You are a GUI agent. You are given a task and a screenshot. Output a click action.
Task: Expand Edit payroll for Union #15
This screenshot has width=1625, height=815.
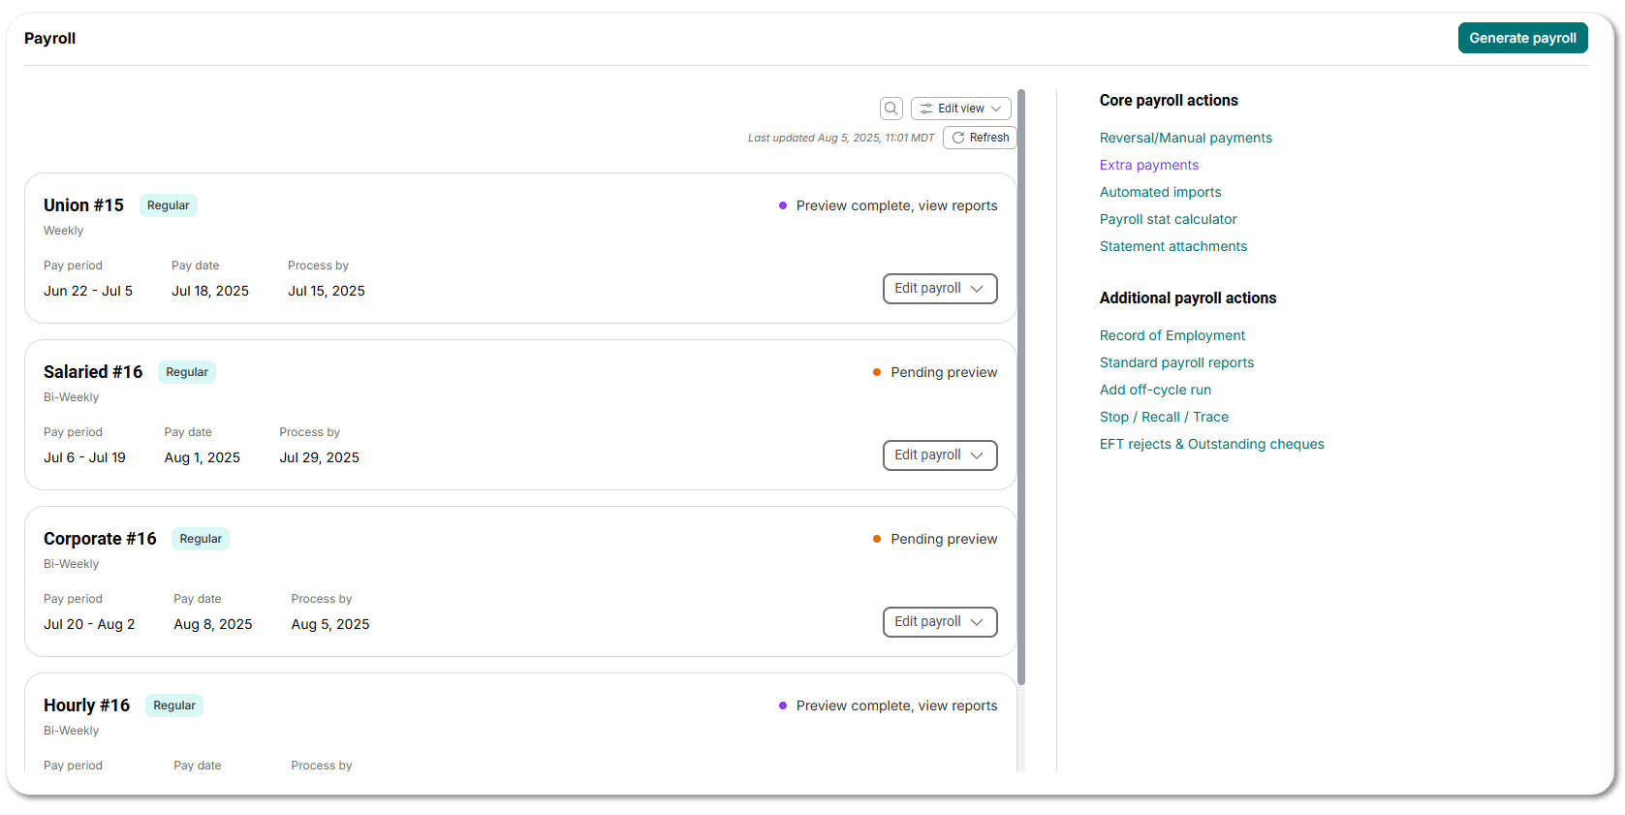940,289
